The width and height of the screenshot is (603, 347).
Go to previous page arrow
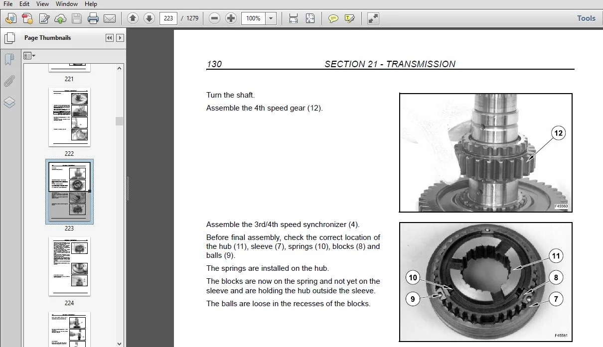[133, 18]
